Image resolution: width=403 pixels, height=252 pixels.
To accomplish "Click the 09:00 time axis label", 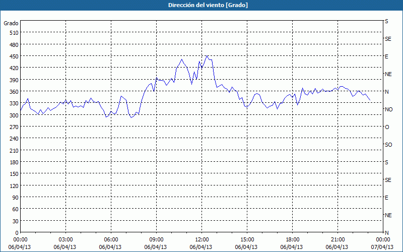I will pyautogui.click(x=156, y=240).
